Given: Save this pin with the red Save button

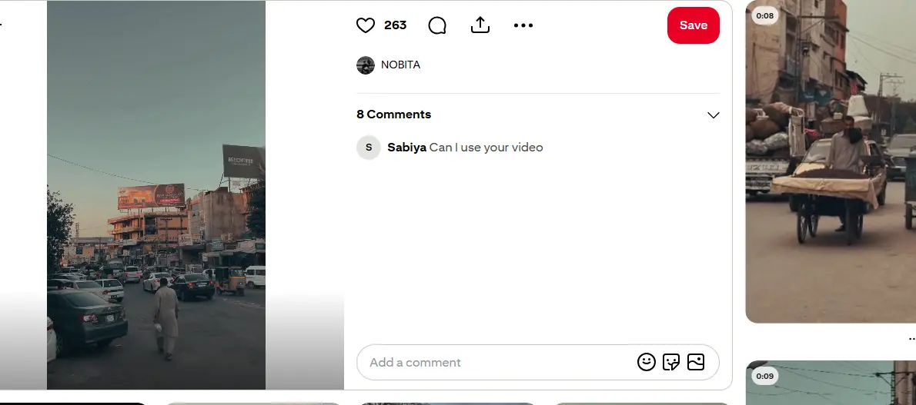Looking at the screenshot, I should (694, 25).
